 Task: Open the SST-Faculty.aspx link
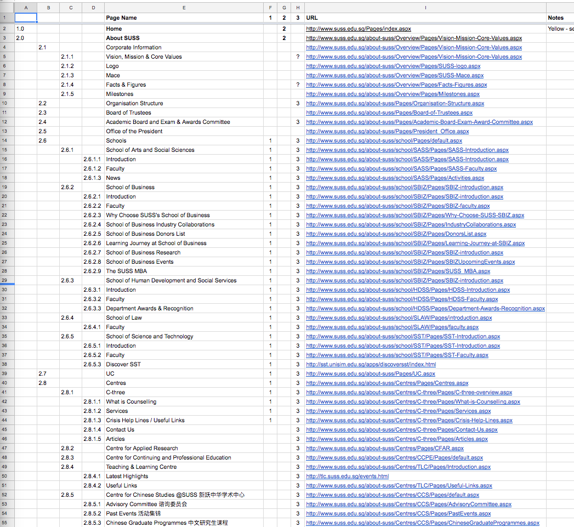click(397, 355)
